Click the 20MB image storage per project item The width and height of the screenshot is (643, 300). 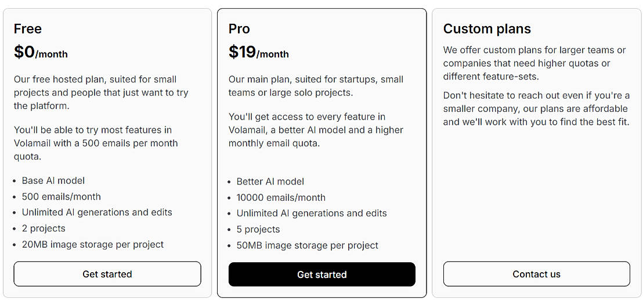[93, 244]
